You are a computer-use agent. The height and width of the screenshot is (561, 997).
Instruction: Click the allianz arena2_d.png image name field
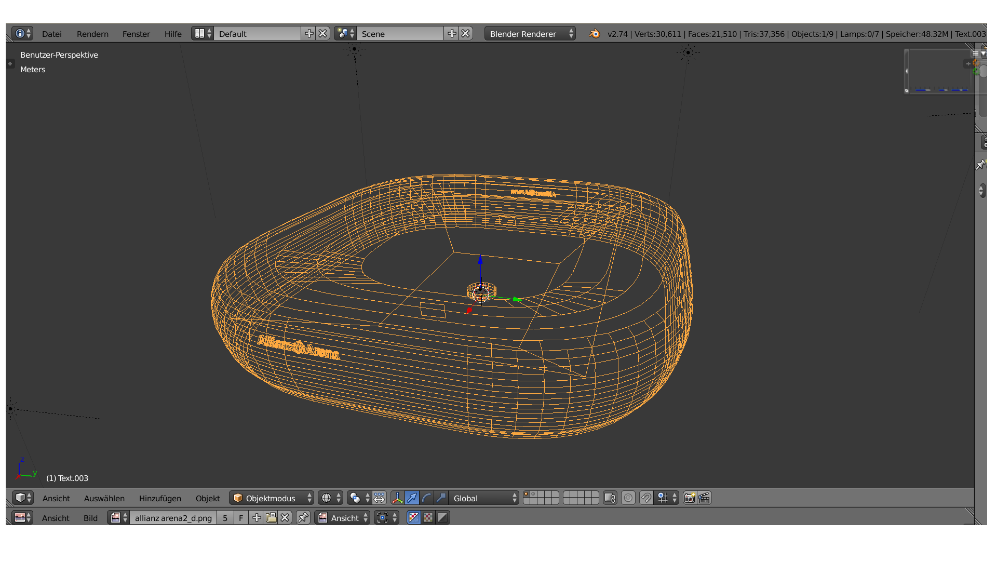tap(173, 518)
